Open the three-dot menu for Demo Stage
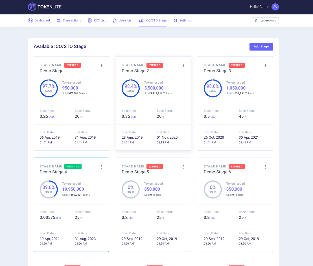Image resolution: width=313 pixels, height=266 pixels. (101, 66)
